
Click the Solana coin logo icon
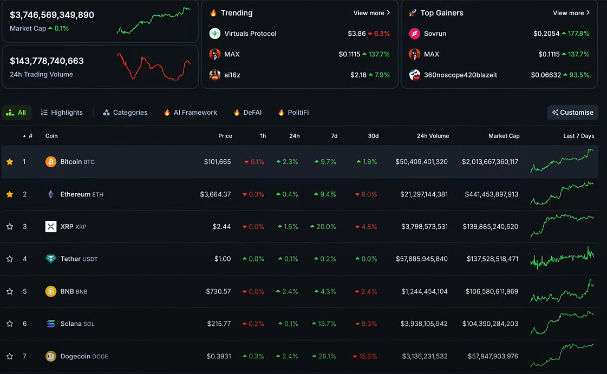50,324
